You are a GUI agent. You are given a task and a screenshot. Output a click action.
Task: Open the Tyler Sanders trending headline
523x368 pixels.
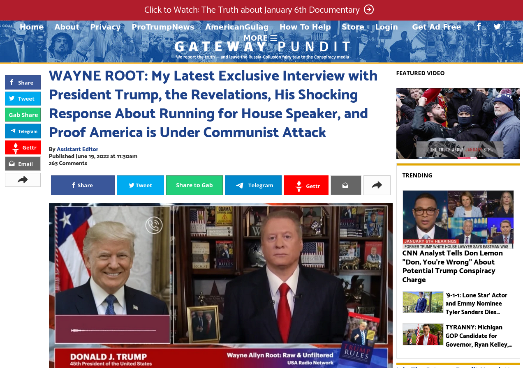477,304
